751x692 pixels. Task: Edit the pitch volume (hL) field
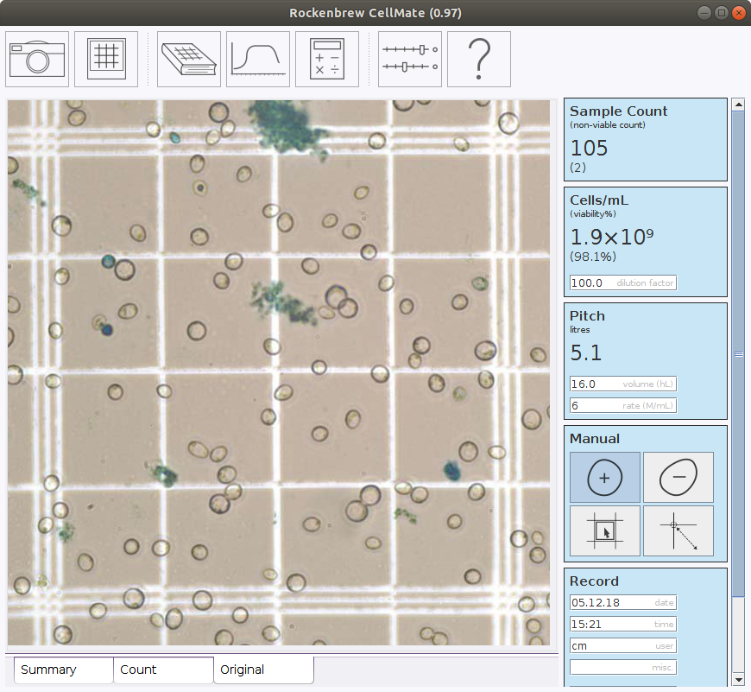(x=622, y=384)
